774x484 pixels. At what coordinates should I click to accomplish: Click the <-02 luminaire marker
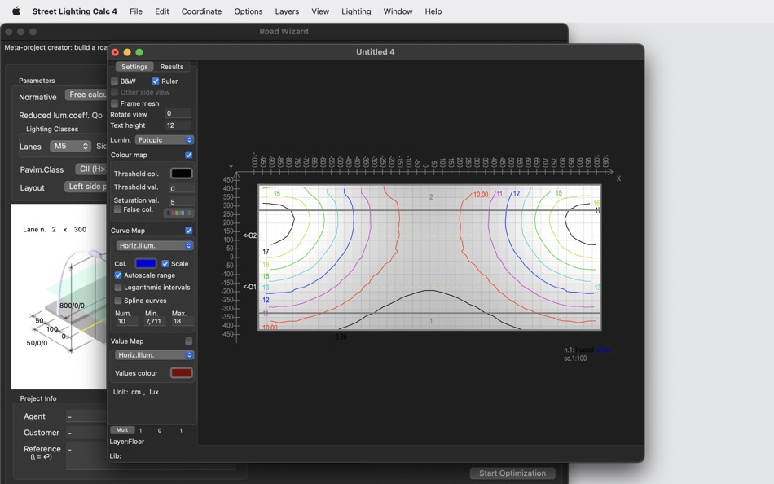coord(250,235)
